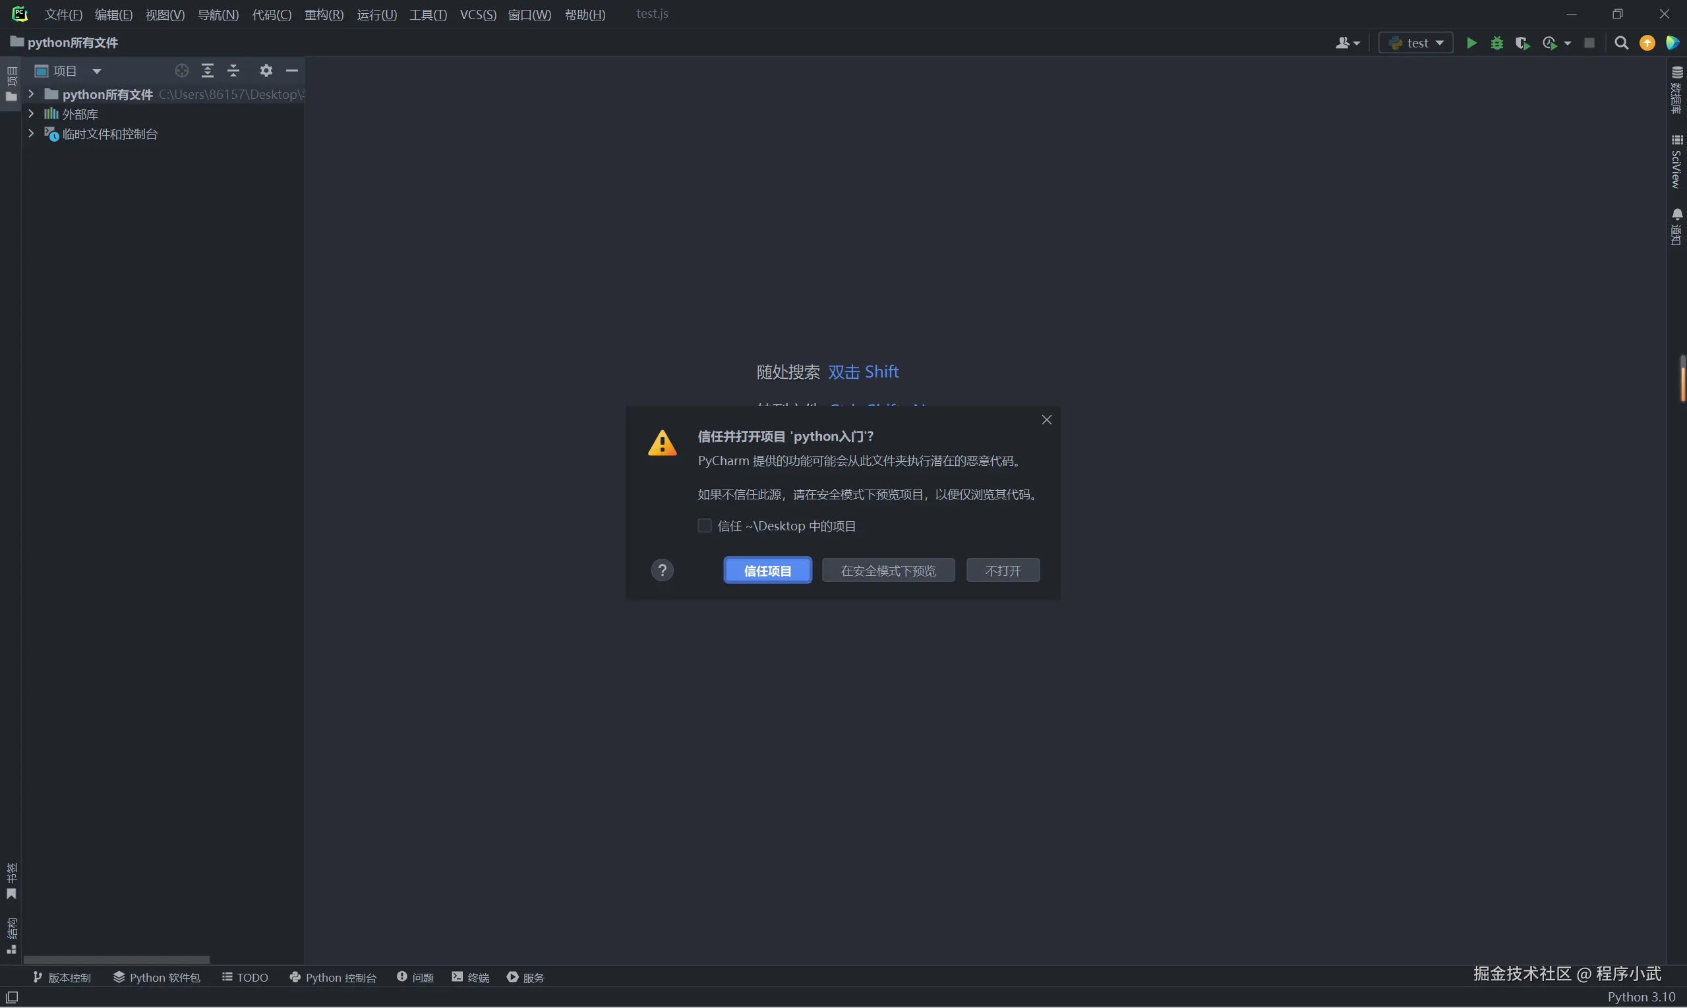The width and height of the screenshot is (1687, 1008).
Task: Open the 重构(R) menu
Action: 324,14
